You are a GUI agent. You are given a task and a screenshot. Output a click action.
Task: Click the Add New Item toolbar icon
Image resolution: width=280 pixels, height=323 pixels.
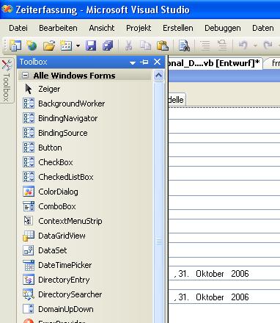coord(66,46)
